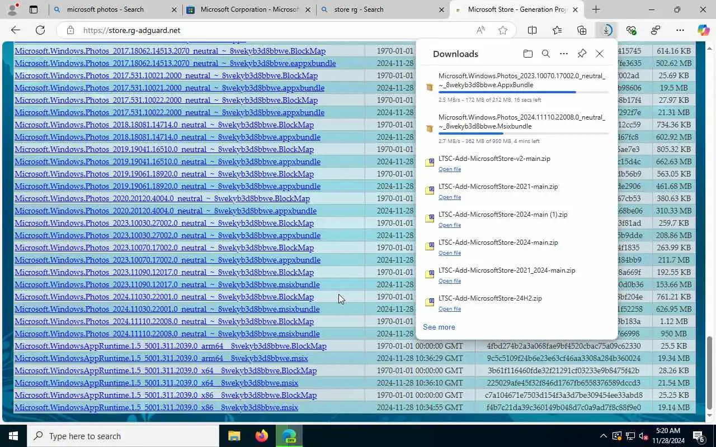Open File Explorer from taskbar
Viewport: 716px width, 447px height.
point(234,436)
